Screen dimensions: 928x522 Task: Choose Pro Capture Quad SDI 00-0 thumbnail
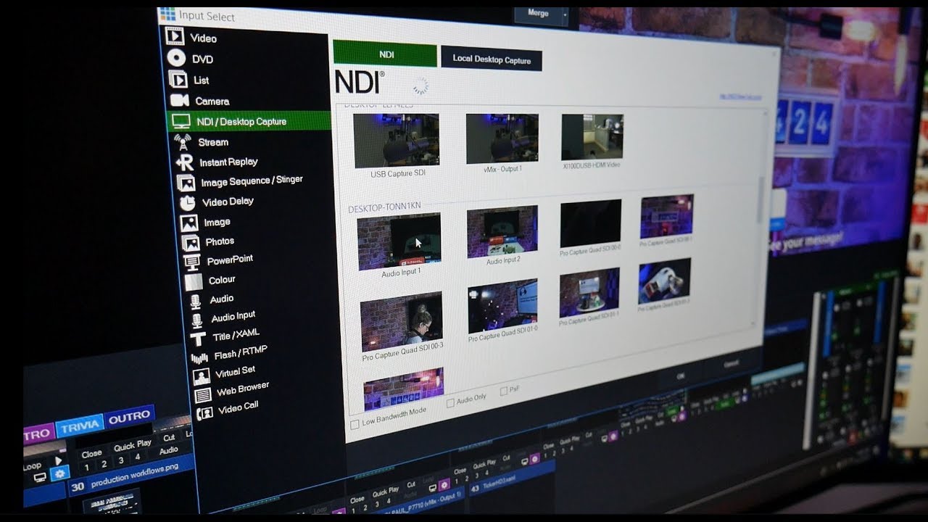click(591, 223)
